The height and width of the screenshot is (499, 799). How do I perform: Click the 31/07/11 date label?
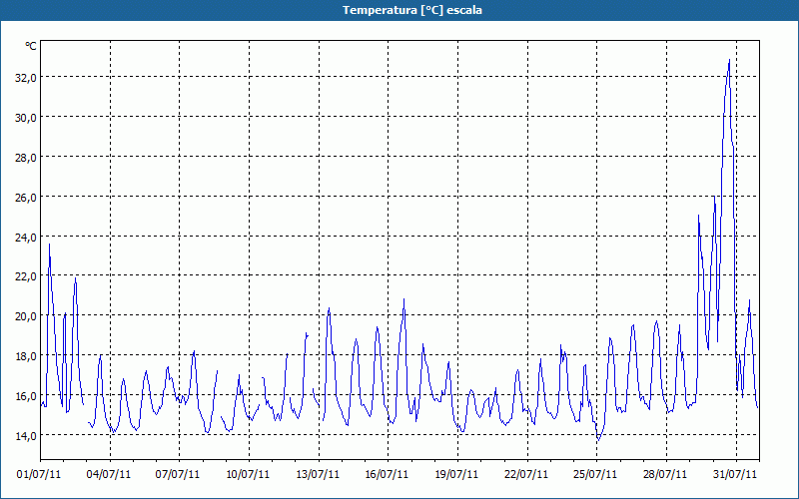[x=735, y=475]
